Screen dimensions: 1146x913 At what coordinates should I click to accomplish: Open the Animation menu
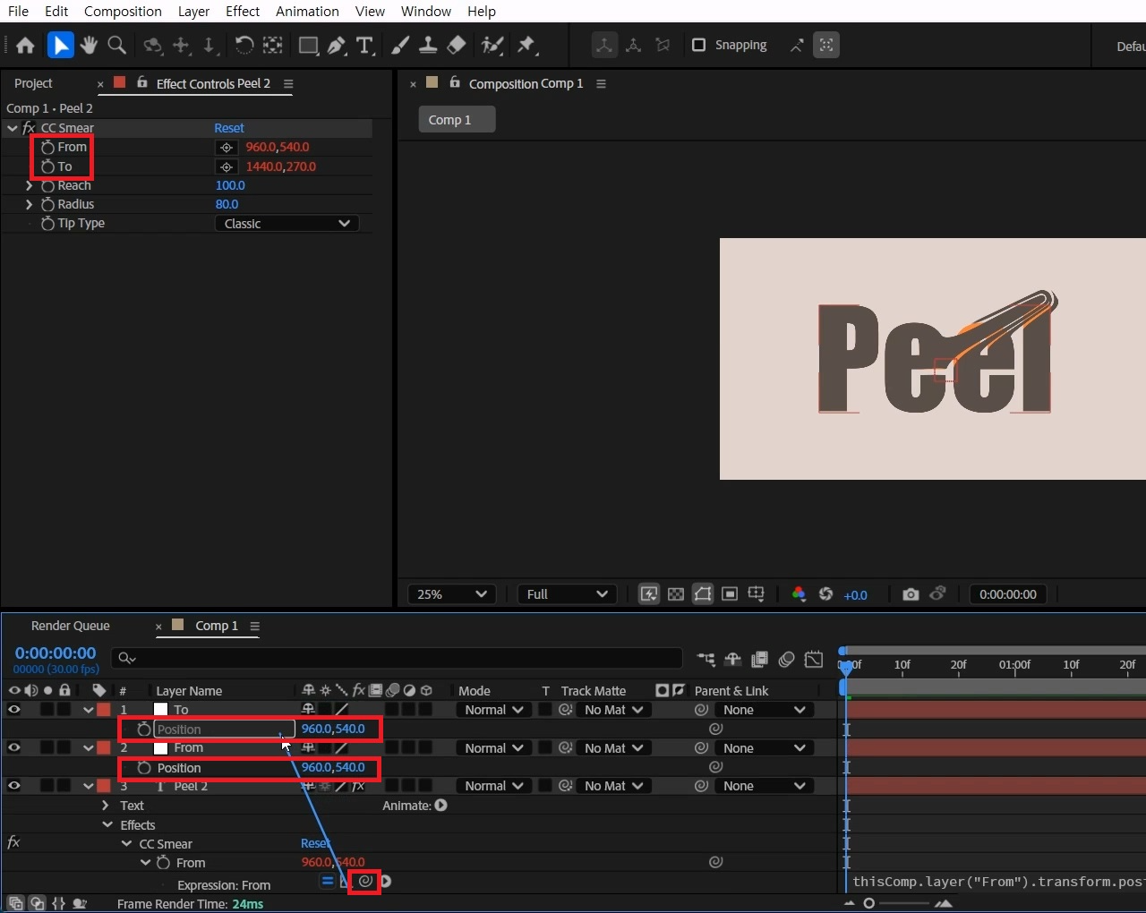307,12
